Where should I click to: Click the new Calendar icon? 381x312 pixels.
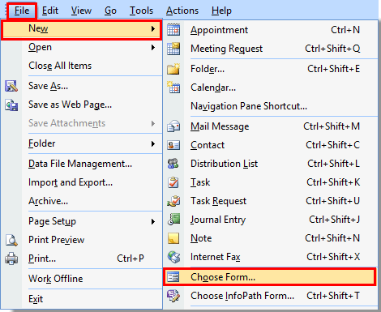pos(173,88)
